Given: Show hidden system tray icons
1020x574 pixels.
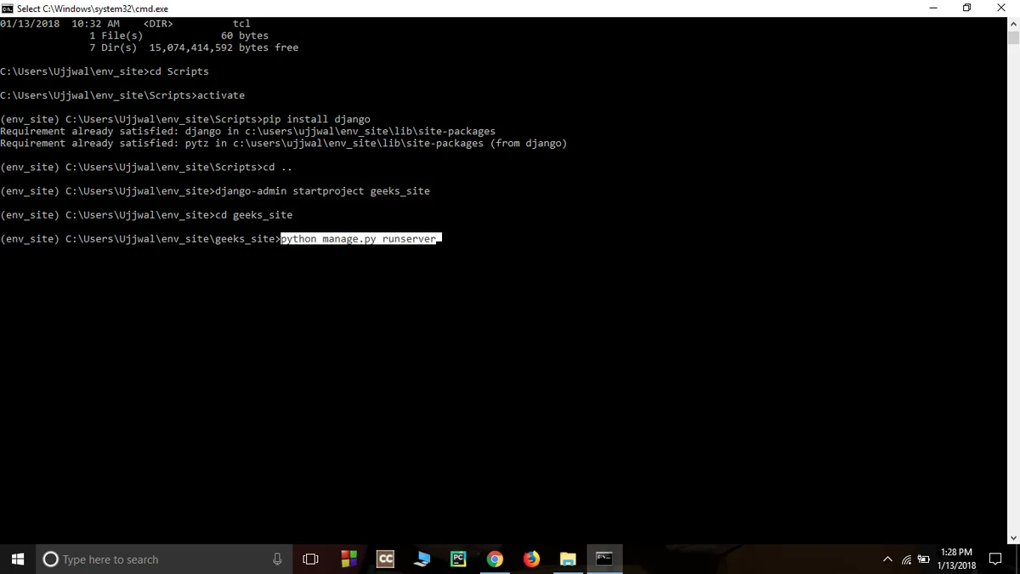Looking at the screenshot, I should [887, 560].
